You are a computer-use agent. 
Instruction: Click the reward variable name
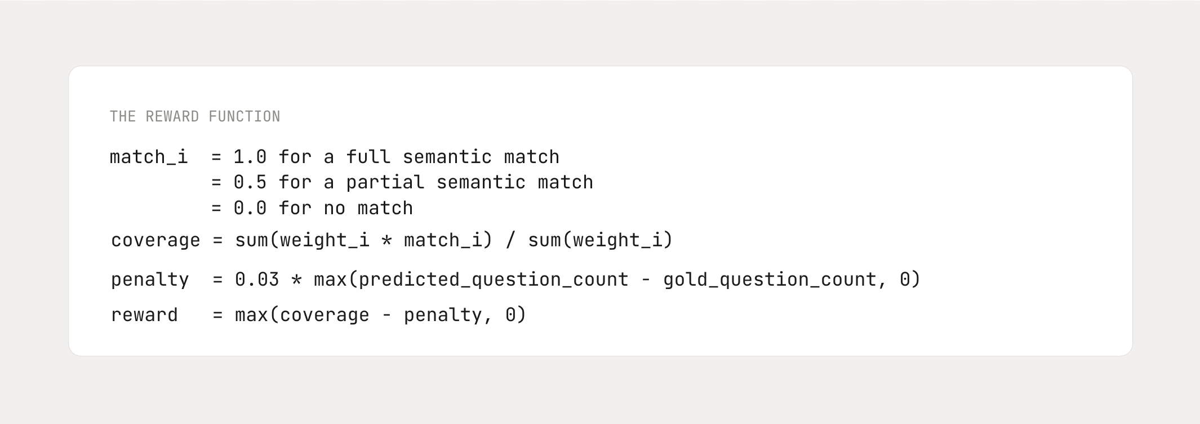[x=144, y=315]
